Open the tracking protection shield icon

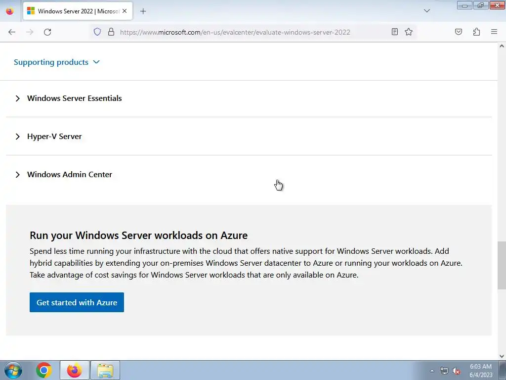point(97,32)
